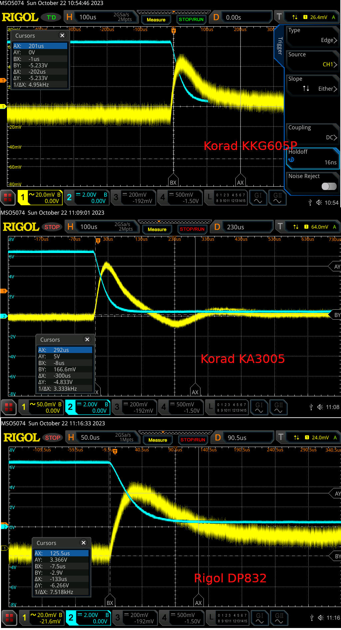
Task: Enable channel 3 200mV in the 10:54 capture
Action: (x=133, y=198)
